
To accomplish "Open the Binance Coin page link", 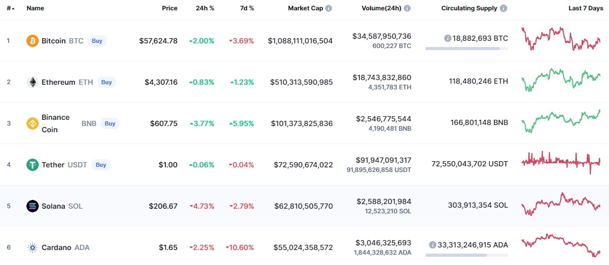I will (55, 123).
